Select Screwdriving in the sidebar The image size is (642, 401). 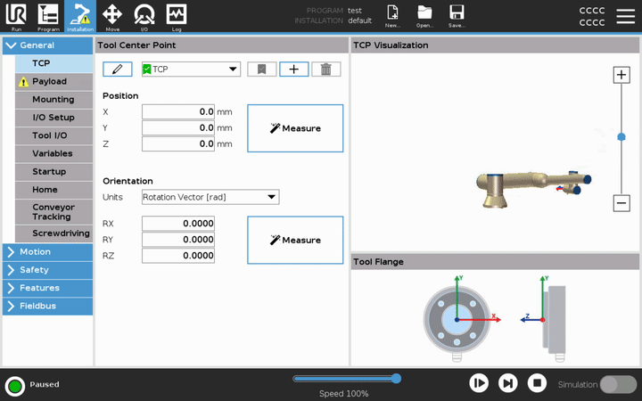coord(53,233)
